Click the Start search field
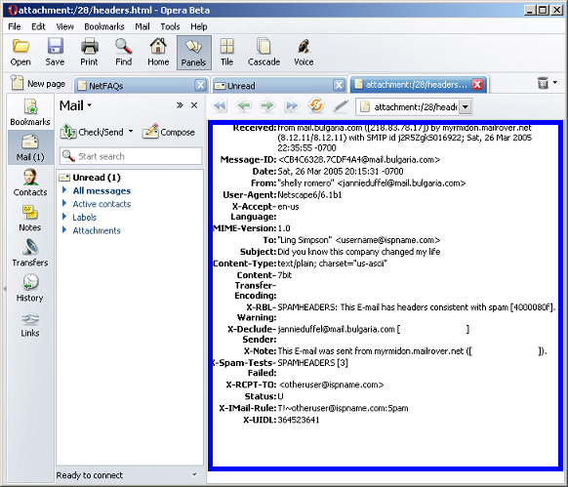 pos(131,156)
